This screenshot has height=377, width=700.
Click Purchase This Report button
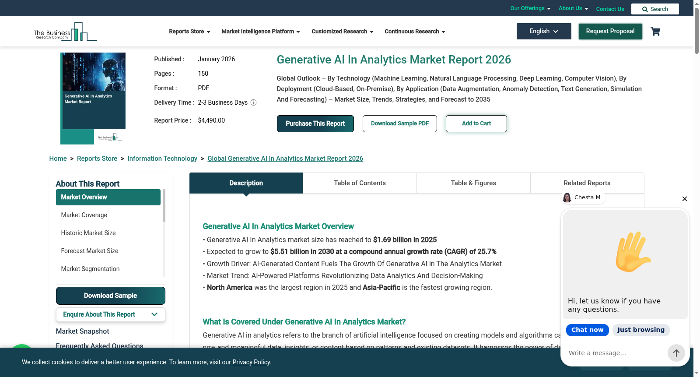315,123
